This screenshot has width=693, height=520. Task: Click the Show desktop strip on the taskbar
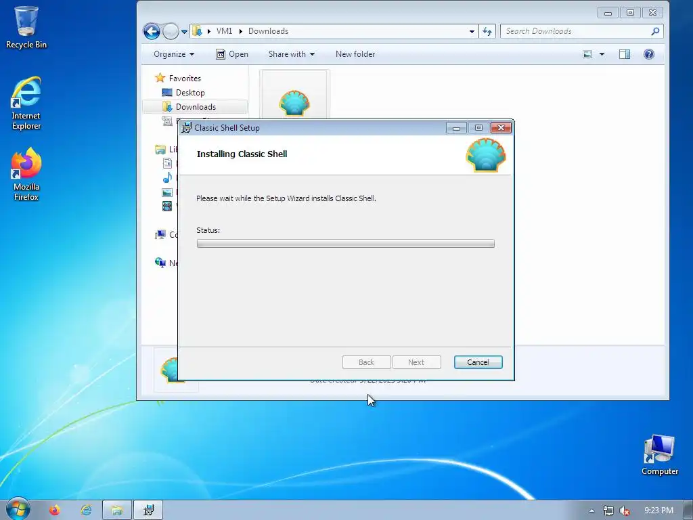point(688,511)
